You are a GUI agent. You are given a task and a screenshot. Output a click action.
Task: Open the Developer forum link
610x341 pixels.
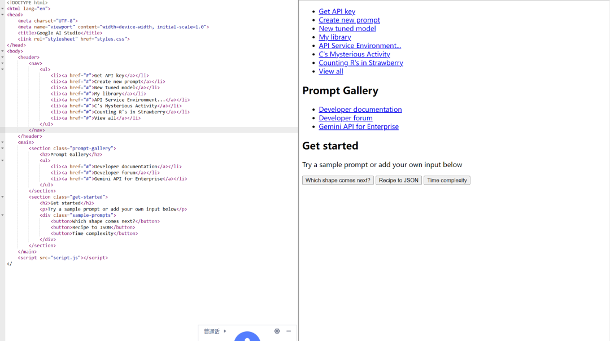346,118
